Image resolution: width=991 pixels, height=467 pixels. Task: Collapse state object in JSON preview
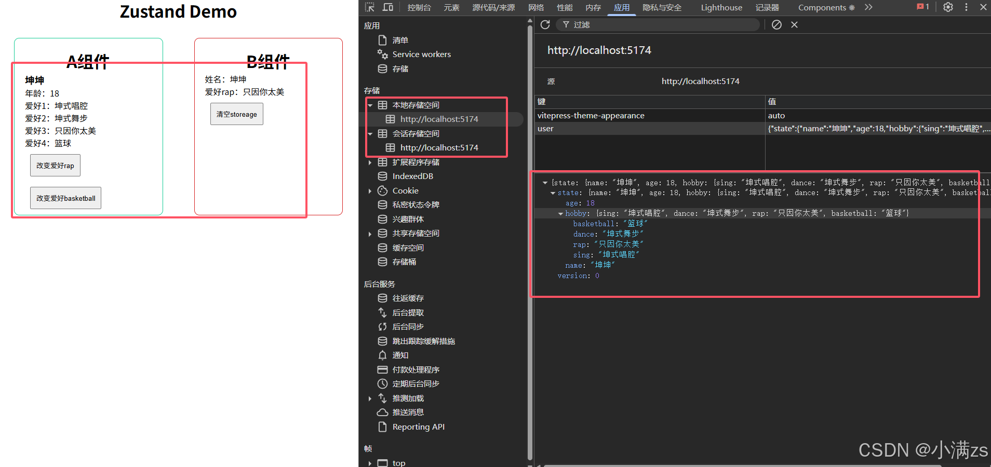pyautogui.click(x=553, y=193)
